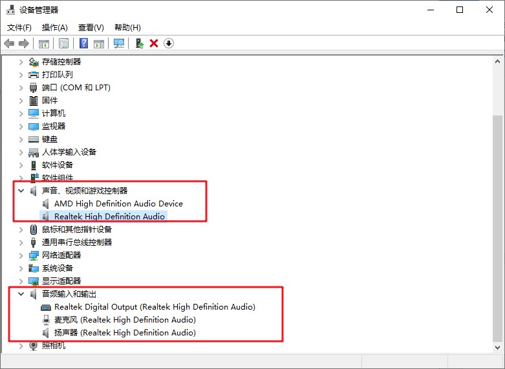The width and height of the screenshot is (505, 369).
Task: Select Realtek Digital Output device text
Action: [155, 307]
